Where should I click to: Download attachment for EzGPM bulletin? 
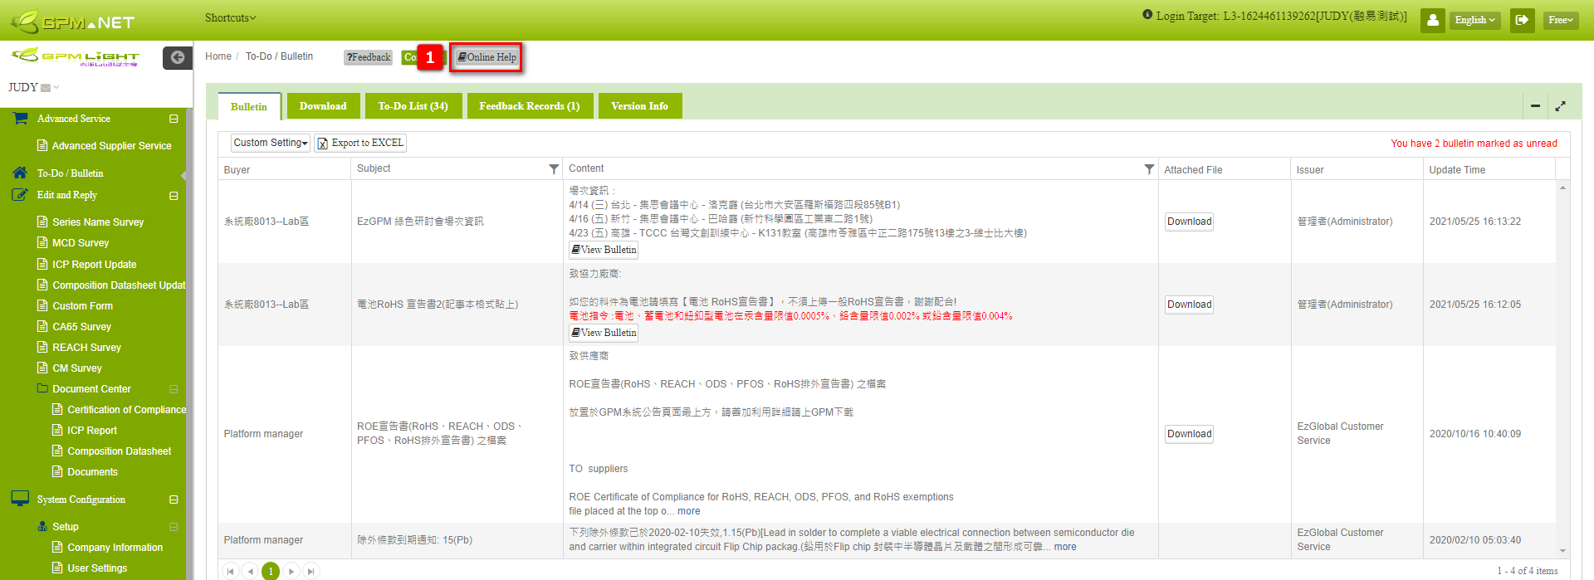[1189, 222]
